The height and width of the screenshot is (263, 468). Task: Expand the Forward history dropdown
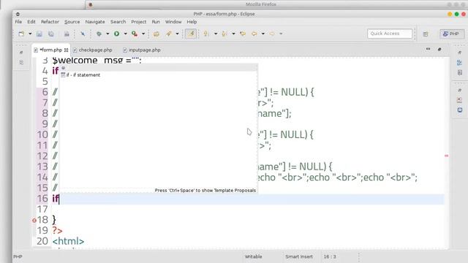click(x=281, y=34)
